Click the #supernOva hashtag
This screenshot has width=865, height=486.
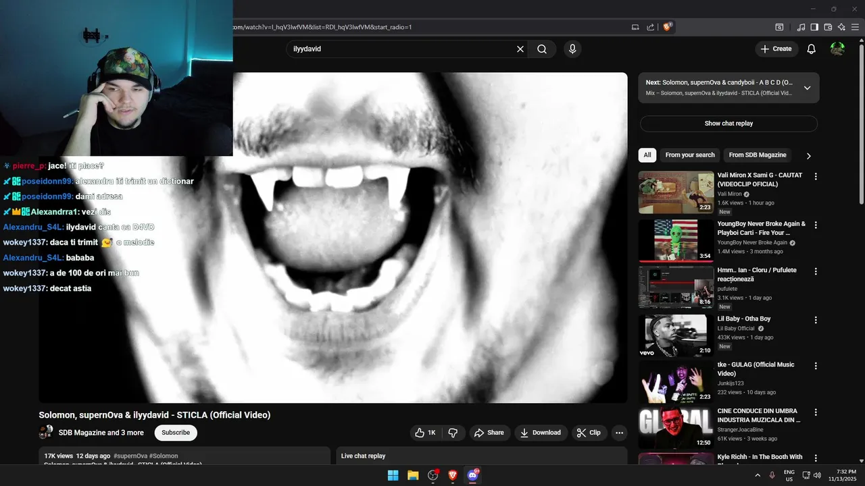[x=130, y=456]
